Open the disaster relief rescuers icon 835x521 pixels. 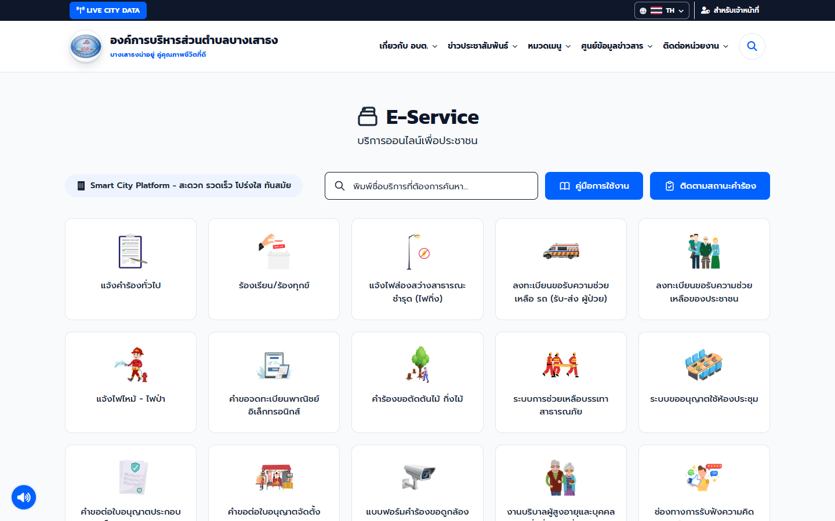(x=561, y=364)
